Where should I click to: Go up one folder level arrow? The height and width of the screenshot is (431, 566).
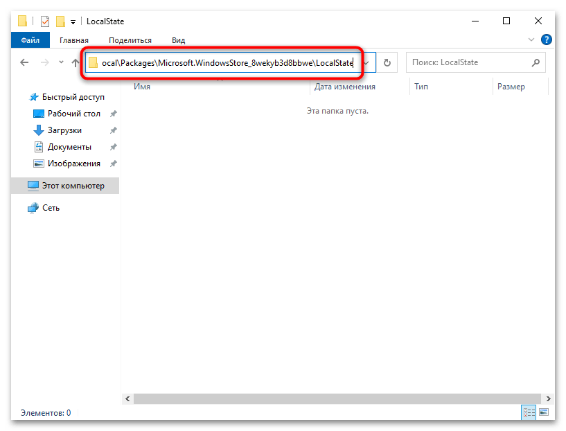point(75,62)
